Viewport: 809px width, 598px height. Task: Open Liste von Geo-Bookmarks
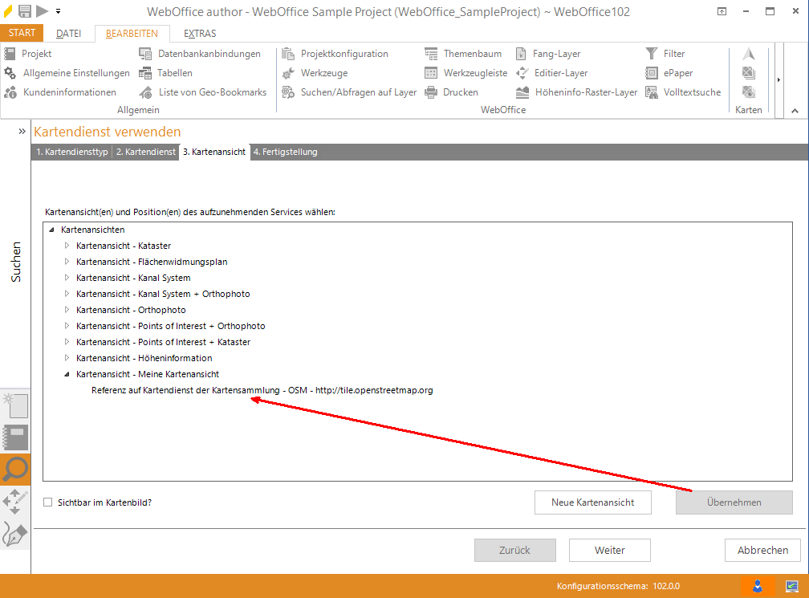(x=145, y=92)
